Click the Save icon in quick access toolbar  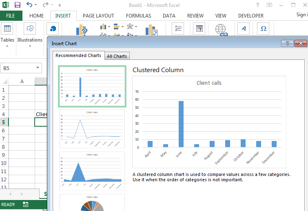(x=18, y=5)
